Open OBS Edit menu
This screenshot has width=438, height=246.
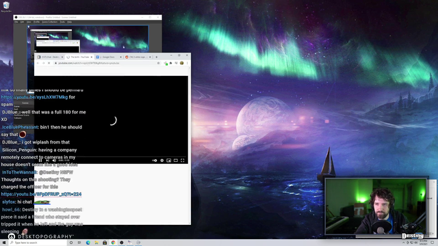tap(22, 22)
